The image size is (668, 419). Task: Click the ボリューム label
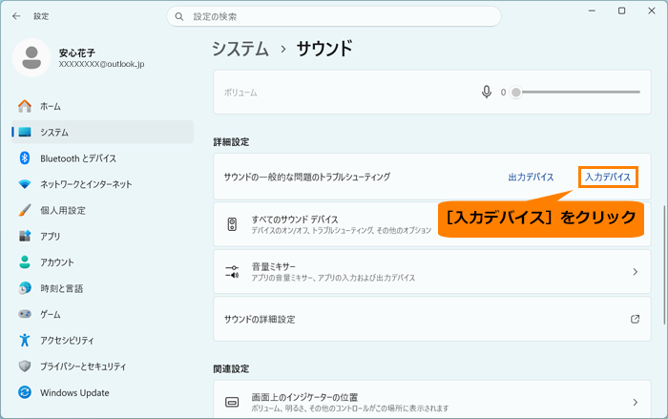[x=240, y=93]
